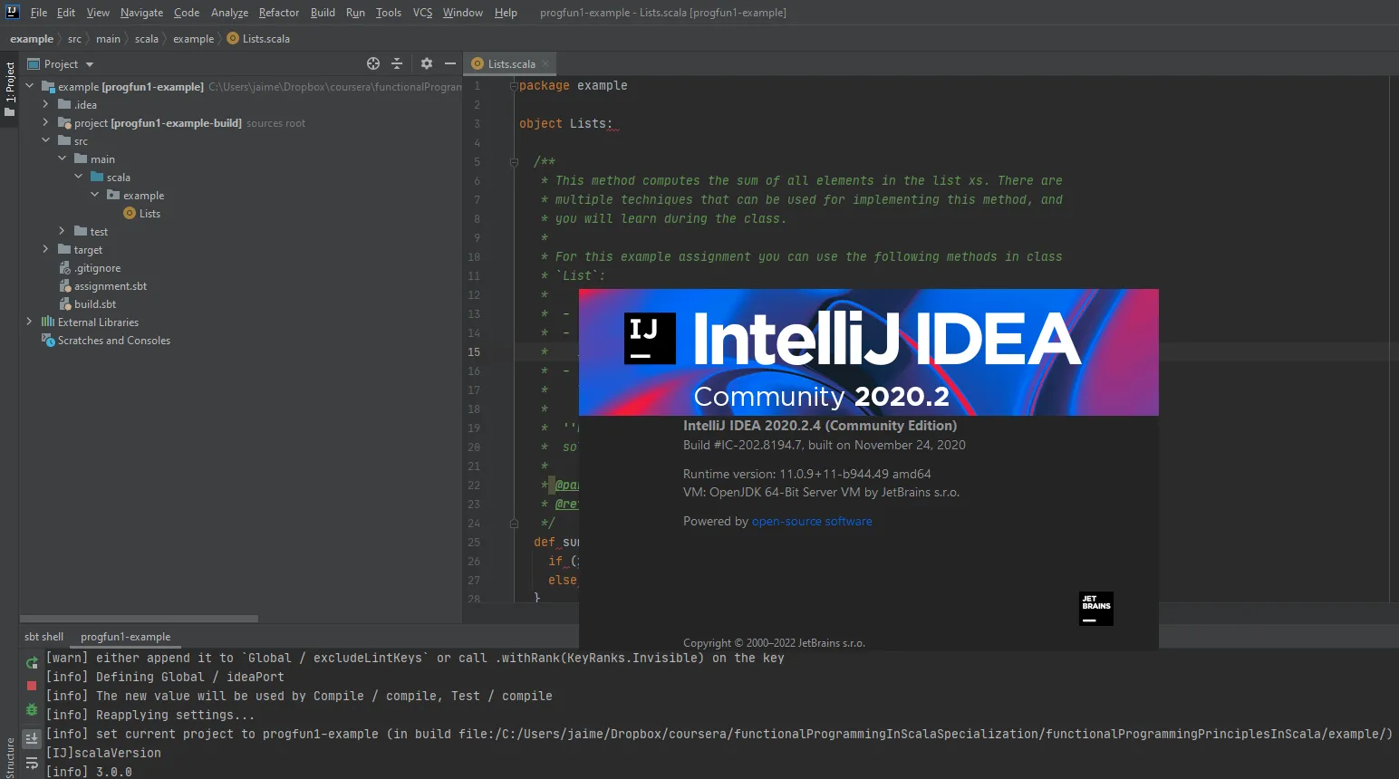1399x779 pixels.
Task: Select the Lists.scala editor tab
Action: (510, 64)
